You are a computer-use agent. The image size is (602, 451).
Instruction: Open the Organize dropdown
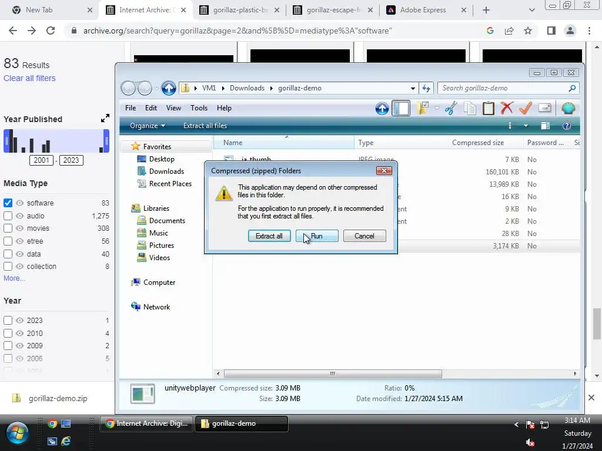click(148, 126)
